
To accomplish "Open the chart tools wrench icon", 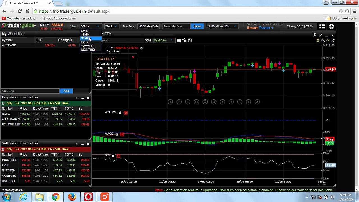I will 333,40.
